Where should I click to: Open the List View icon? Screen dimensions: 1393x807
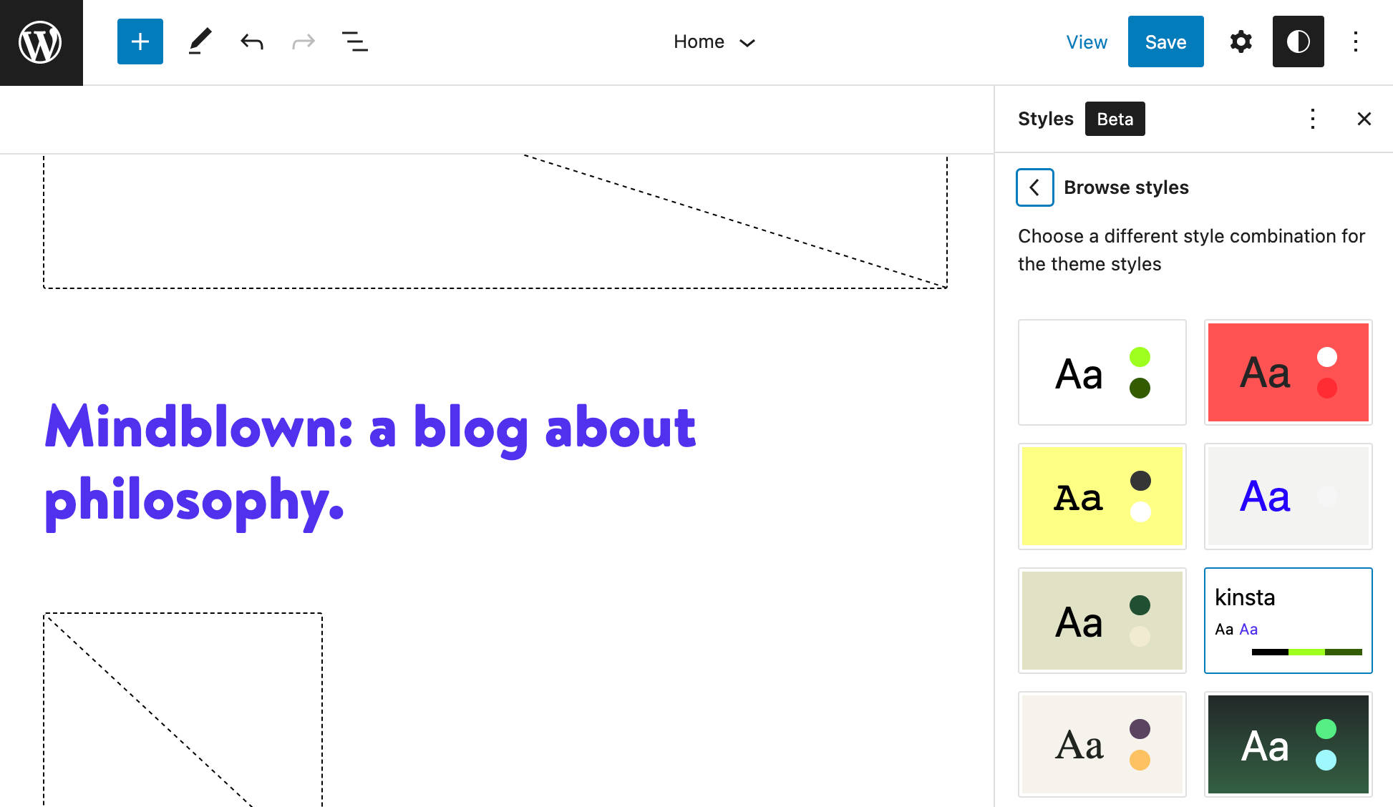354,41
